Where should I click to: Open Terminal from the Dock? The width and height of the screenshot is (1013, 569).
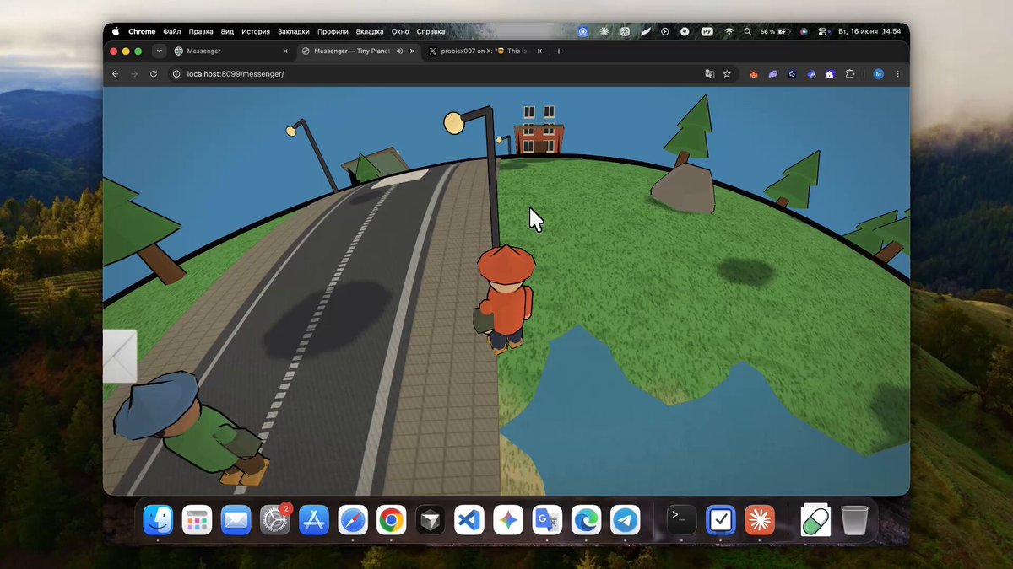[x=681, y=521]
